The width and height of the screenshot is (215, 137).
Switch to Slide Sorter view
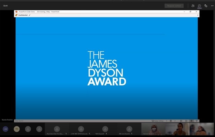[x=186, y=121]
